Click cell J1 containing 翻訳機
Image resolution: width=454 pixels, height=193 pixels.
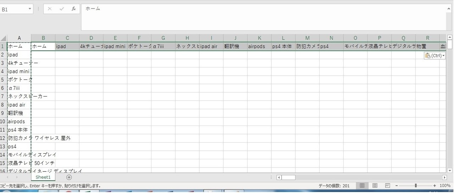point(235,46)
